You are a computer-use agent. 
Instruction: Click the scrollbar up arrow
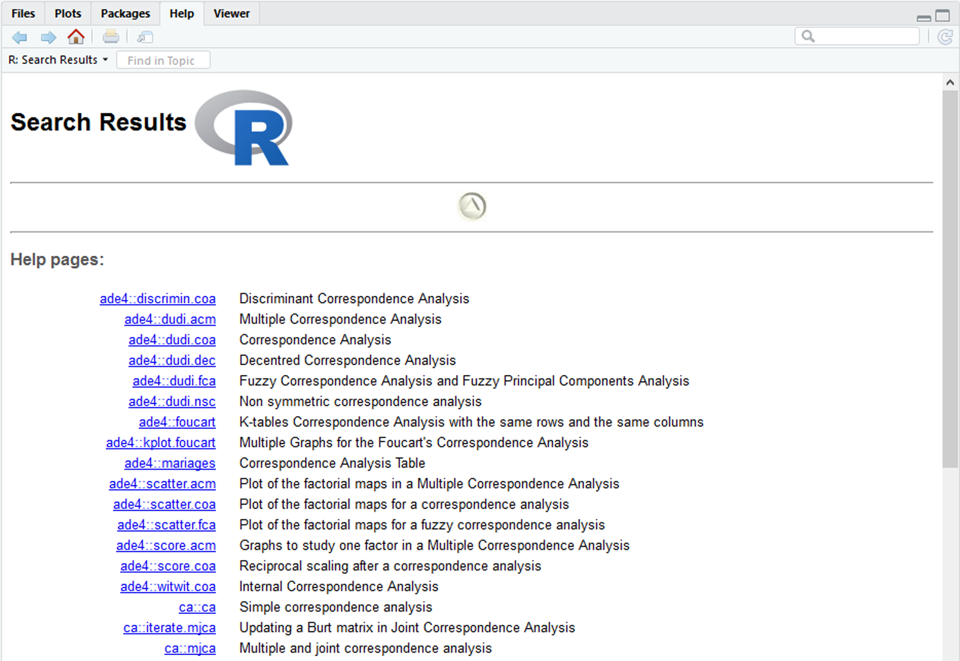tap(950, 82)
